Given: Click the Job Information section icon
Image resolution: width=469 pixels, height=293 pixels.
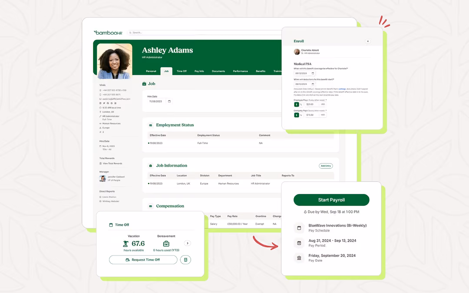Looking at the screenshot, I should coord(150,166).
